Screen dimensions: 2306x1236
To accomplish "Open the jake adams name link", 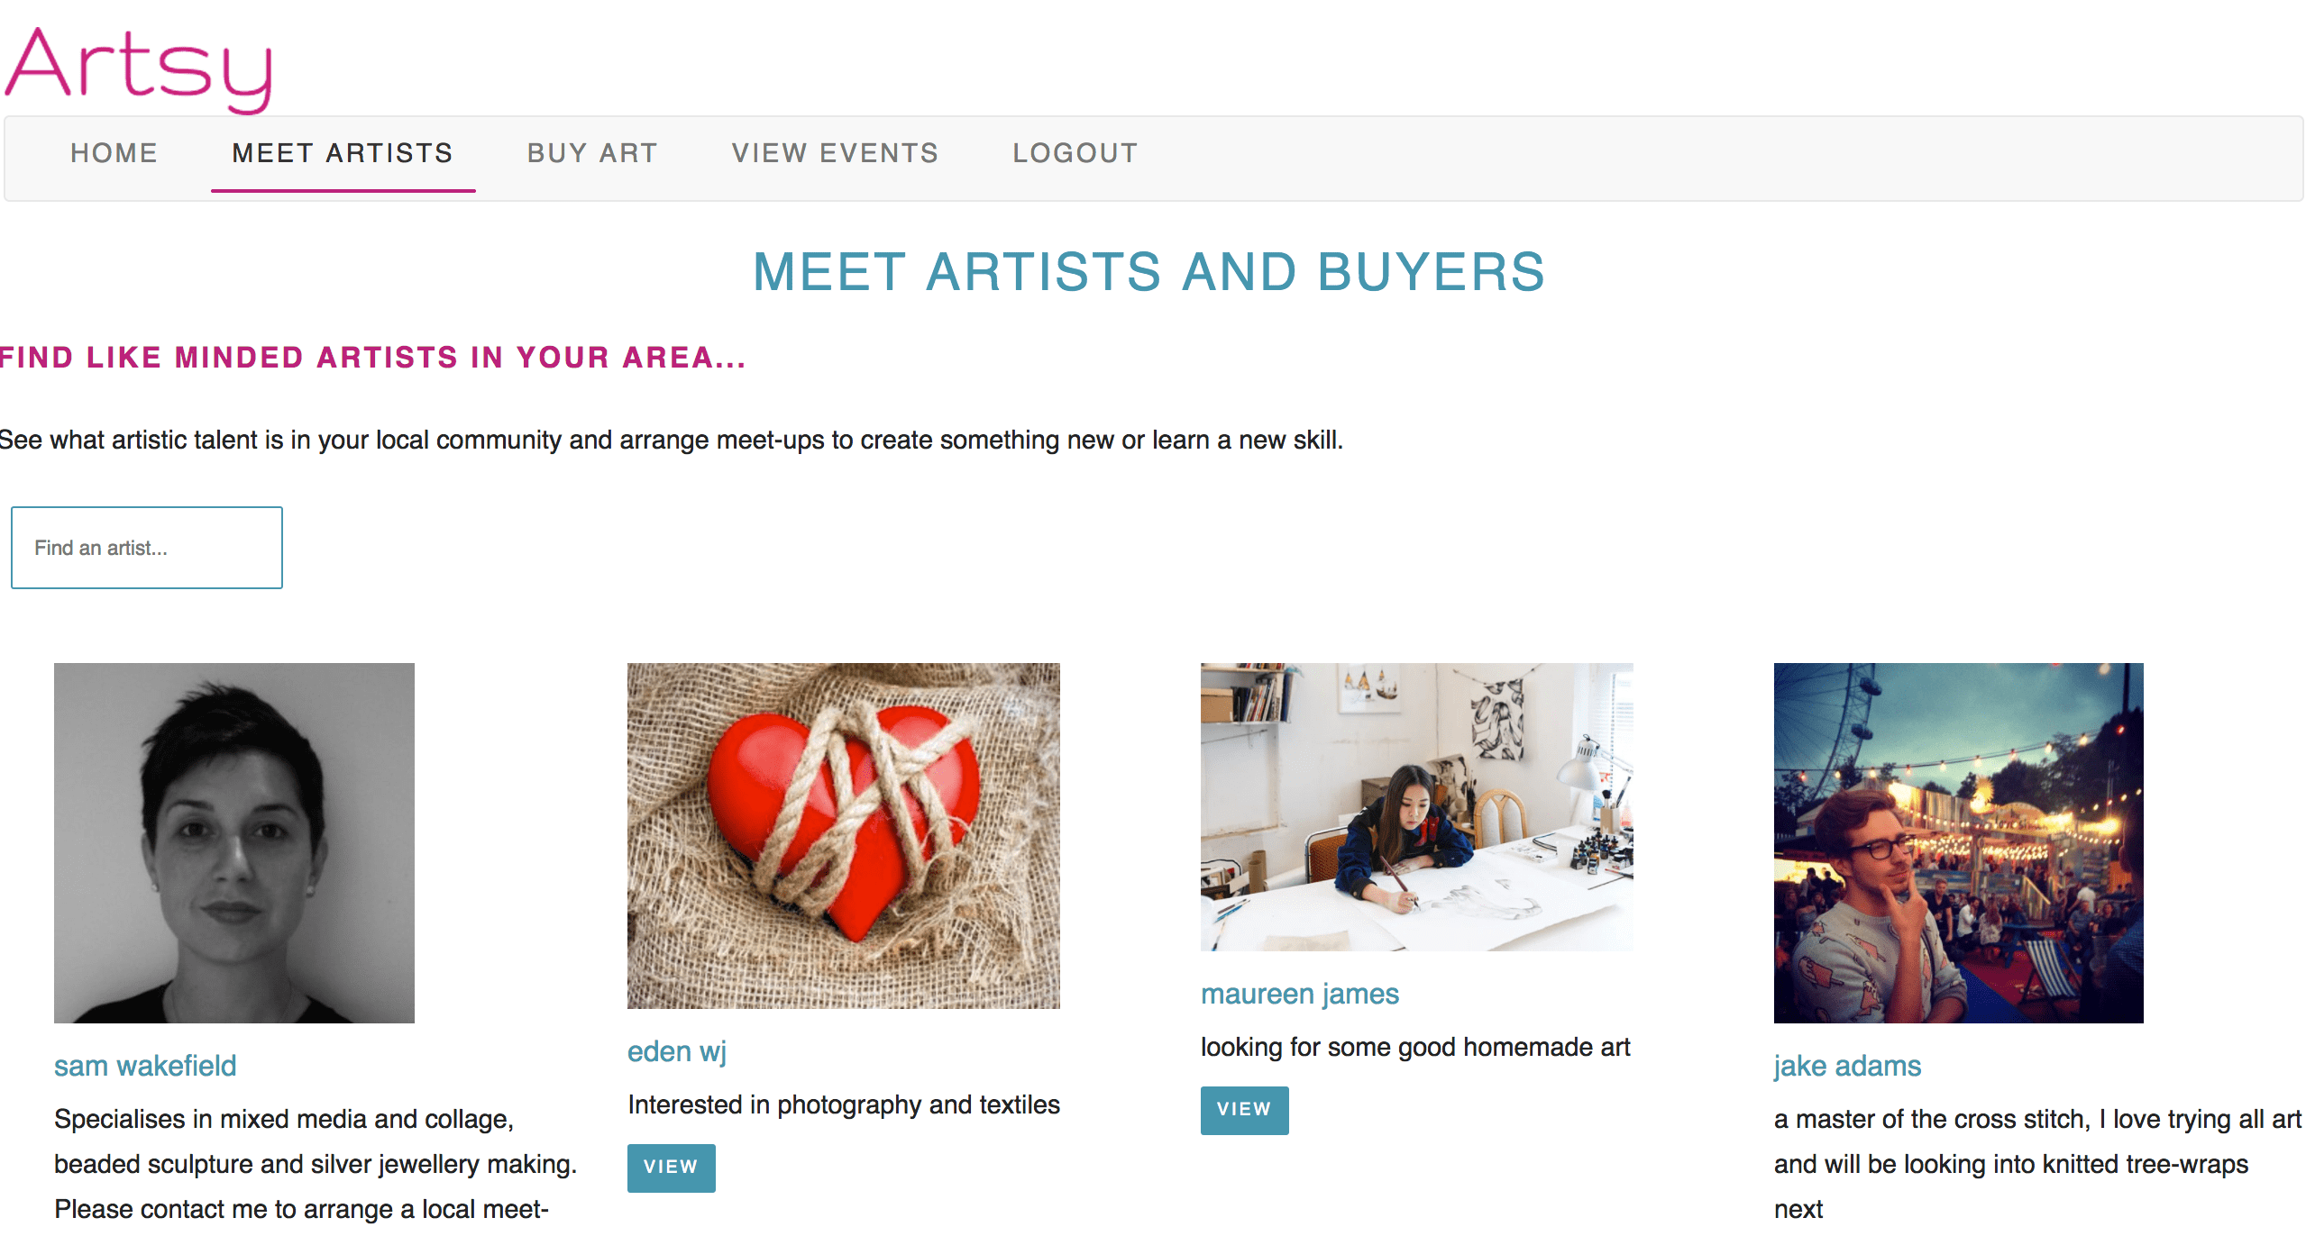I will click(1848, 1066).
